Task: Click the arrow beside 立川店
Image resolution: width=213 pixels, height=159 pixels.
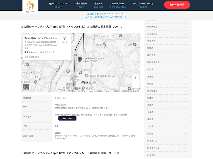Action: point(186,127)
